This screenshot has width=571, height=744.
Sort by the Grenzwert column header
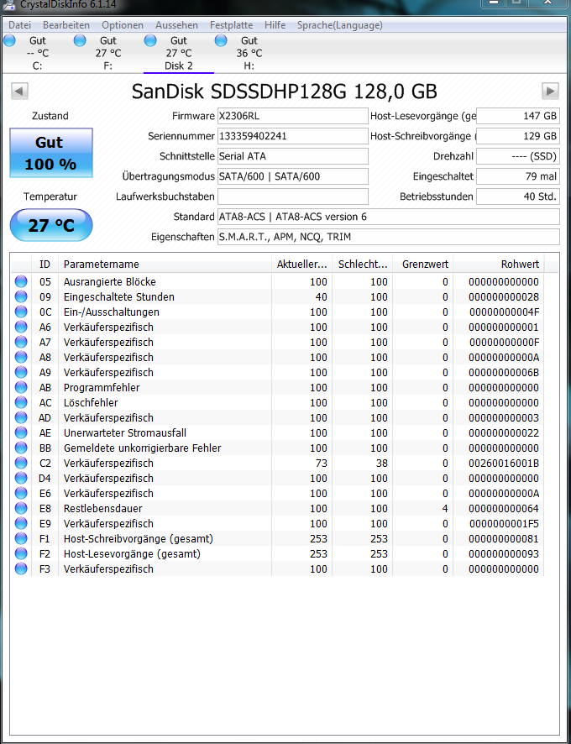pos(423,265)
